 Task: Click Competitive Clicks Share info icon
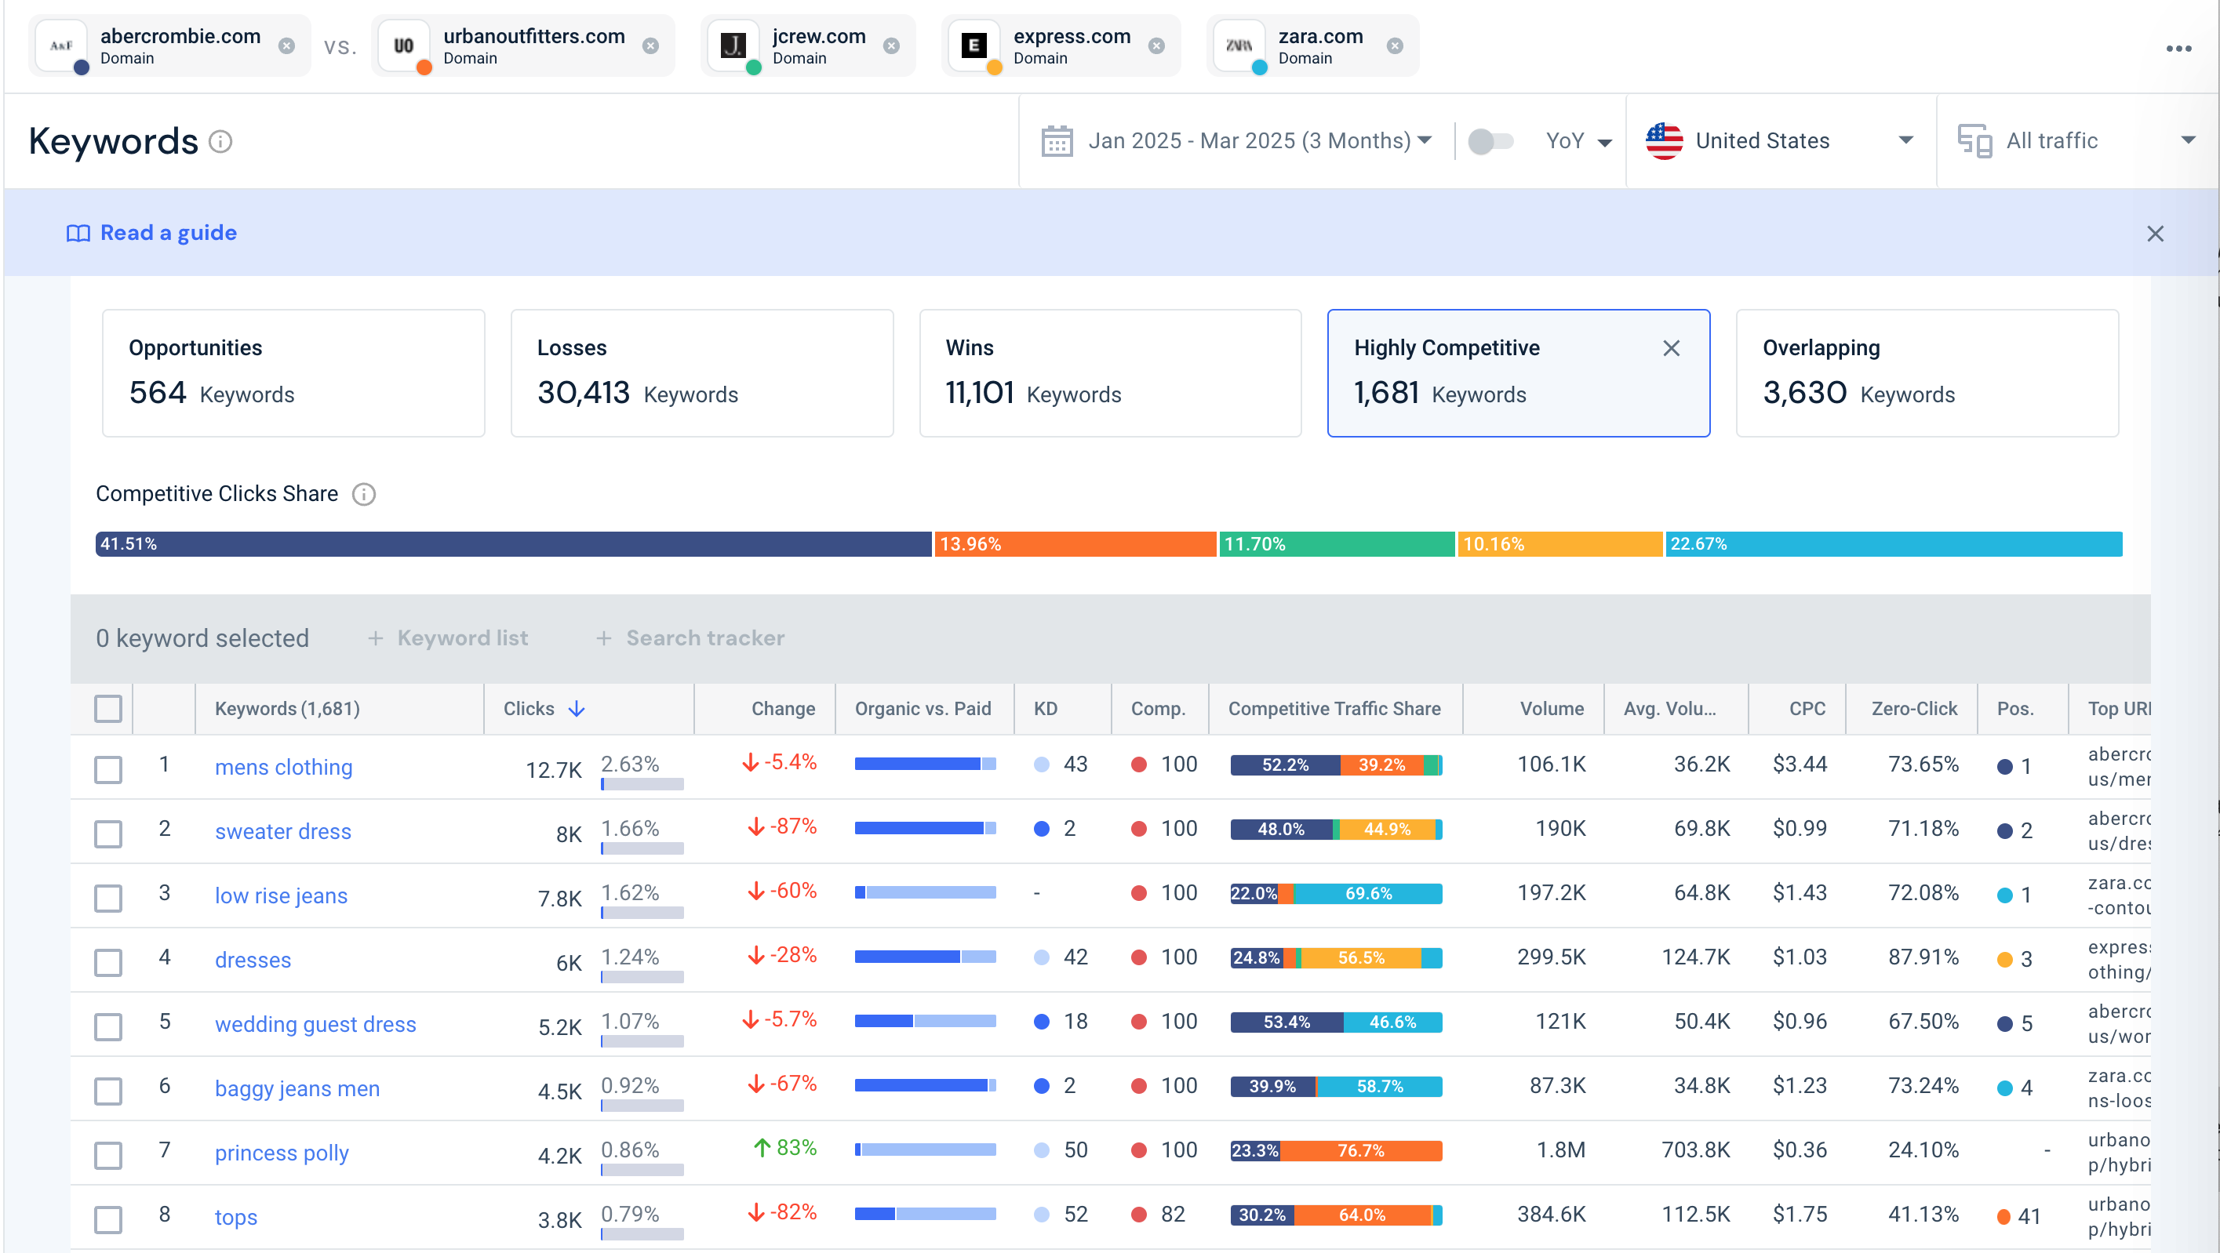364,493
